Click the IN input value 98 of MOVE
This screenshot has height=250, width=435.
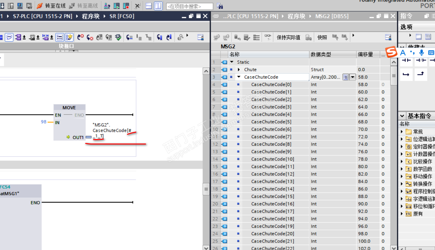[x=44, y=122]
